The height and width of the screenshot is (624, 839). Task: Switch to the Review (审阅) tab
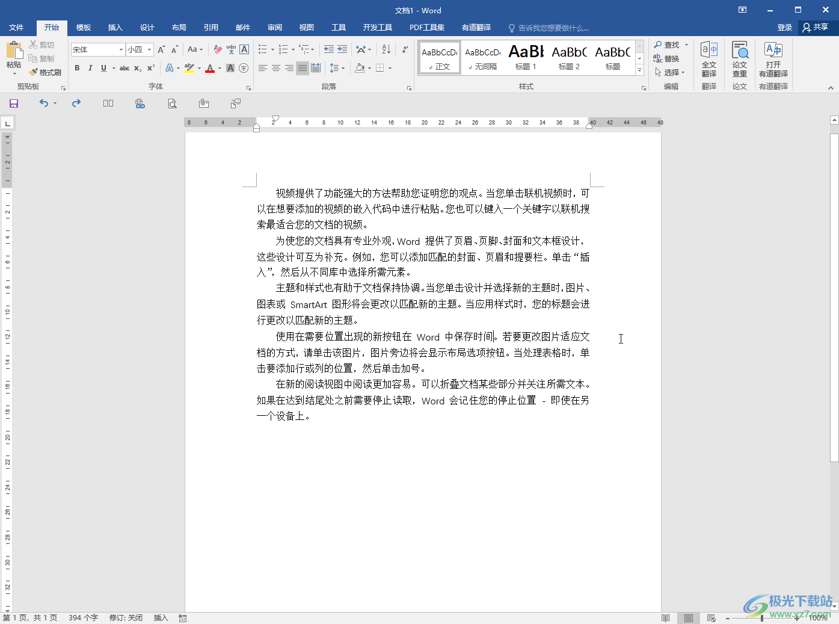tap(274, 28)
